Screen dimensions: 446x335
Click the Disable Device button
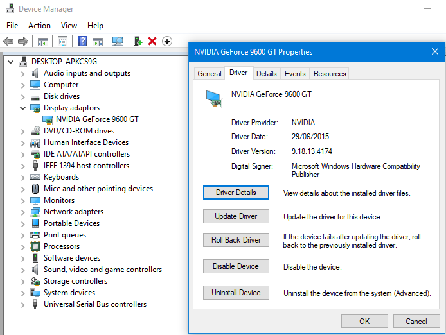point(236,266)
